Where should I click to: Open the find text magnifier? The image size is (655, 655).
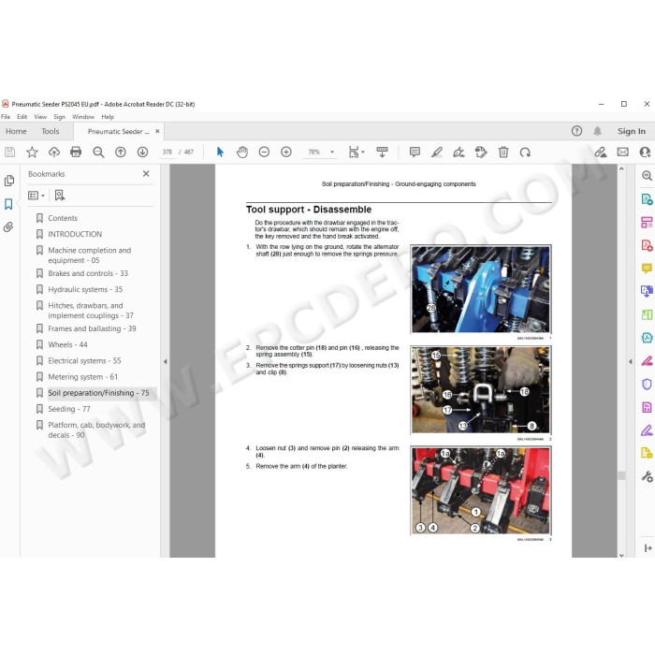pyautogui.click(x=98, y=152)
